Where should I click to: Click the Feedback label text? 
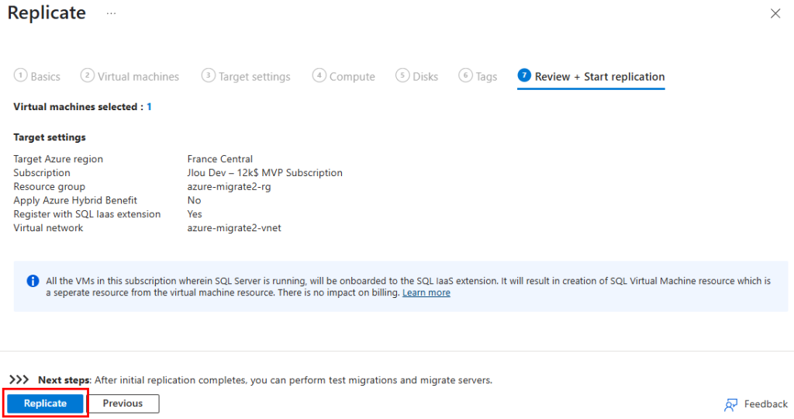[765, 403]
